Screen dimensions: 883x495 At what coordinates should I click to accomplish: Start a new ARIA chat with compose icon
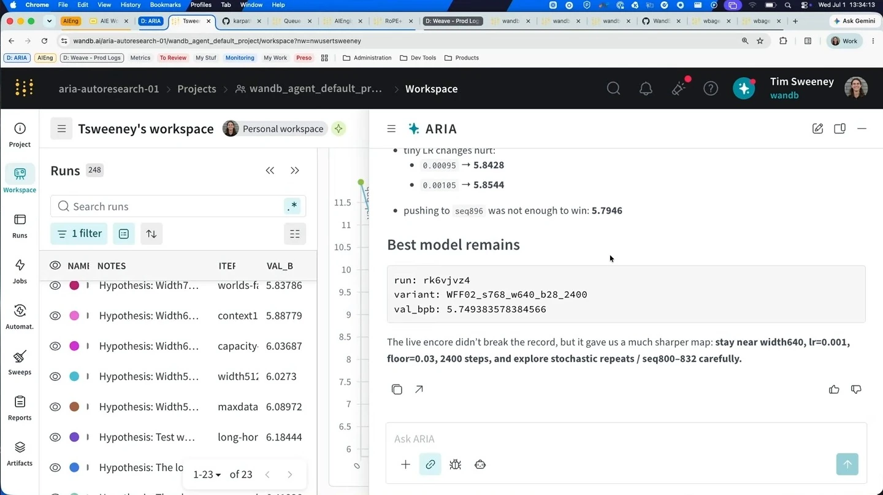(x=817, y=129)
